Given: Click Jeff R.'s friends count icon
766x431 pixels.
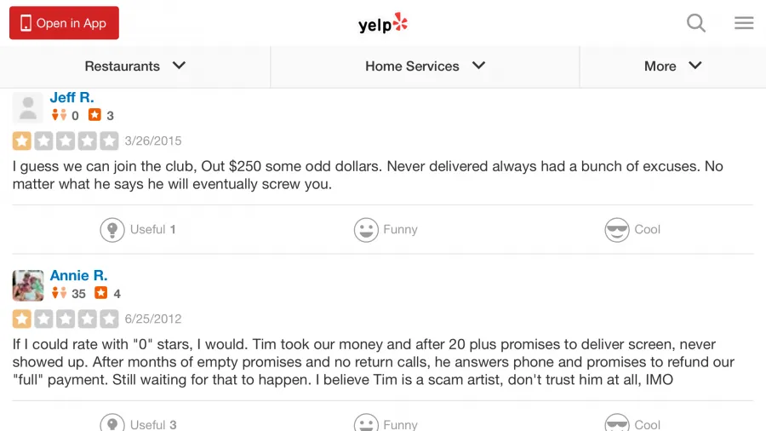Looking at the screenshot, I should coord(59,115).
